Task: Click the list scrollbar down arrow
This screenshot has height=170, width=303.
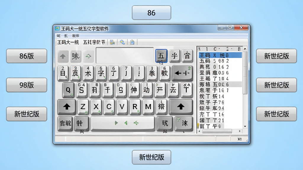Action: (245, 126)
